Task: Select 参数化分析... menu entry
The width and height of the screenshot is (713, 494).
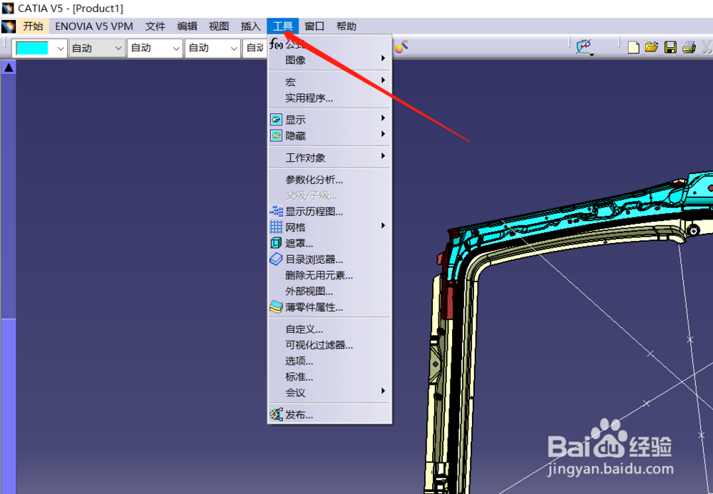Action: click(329, 180)
